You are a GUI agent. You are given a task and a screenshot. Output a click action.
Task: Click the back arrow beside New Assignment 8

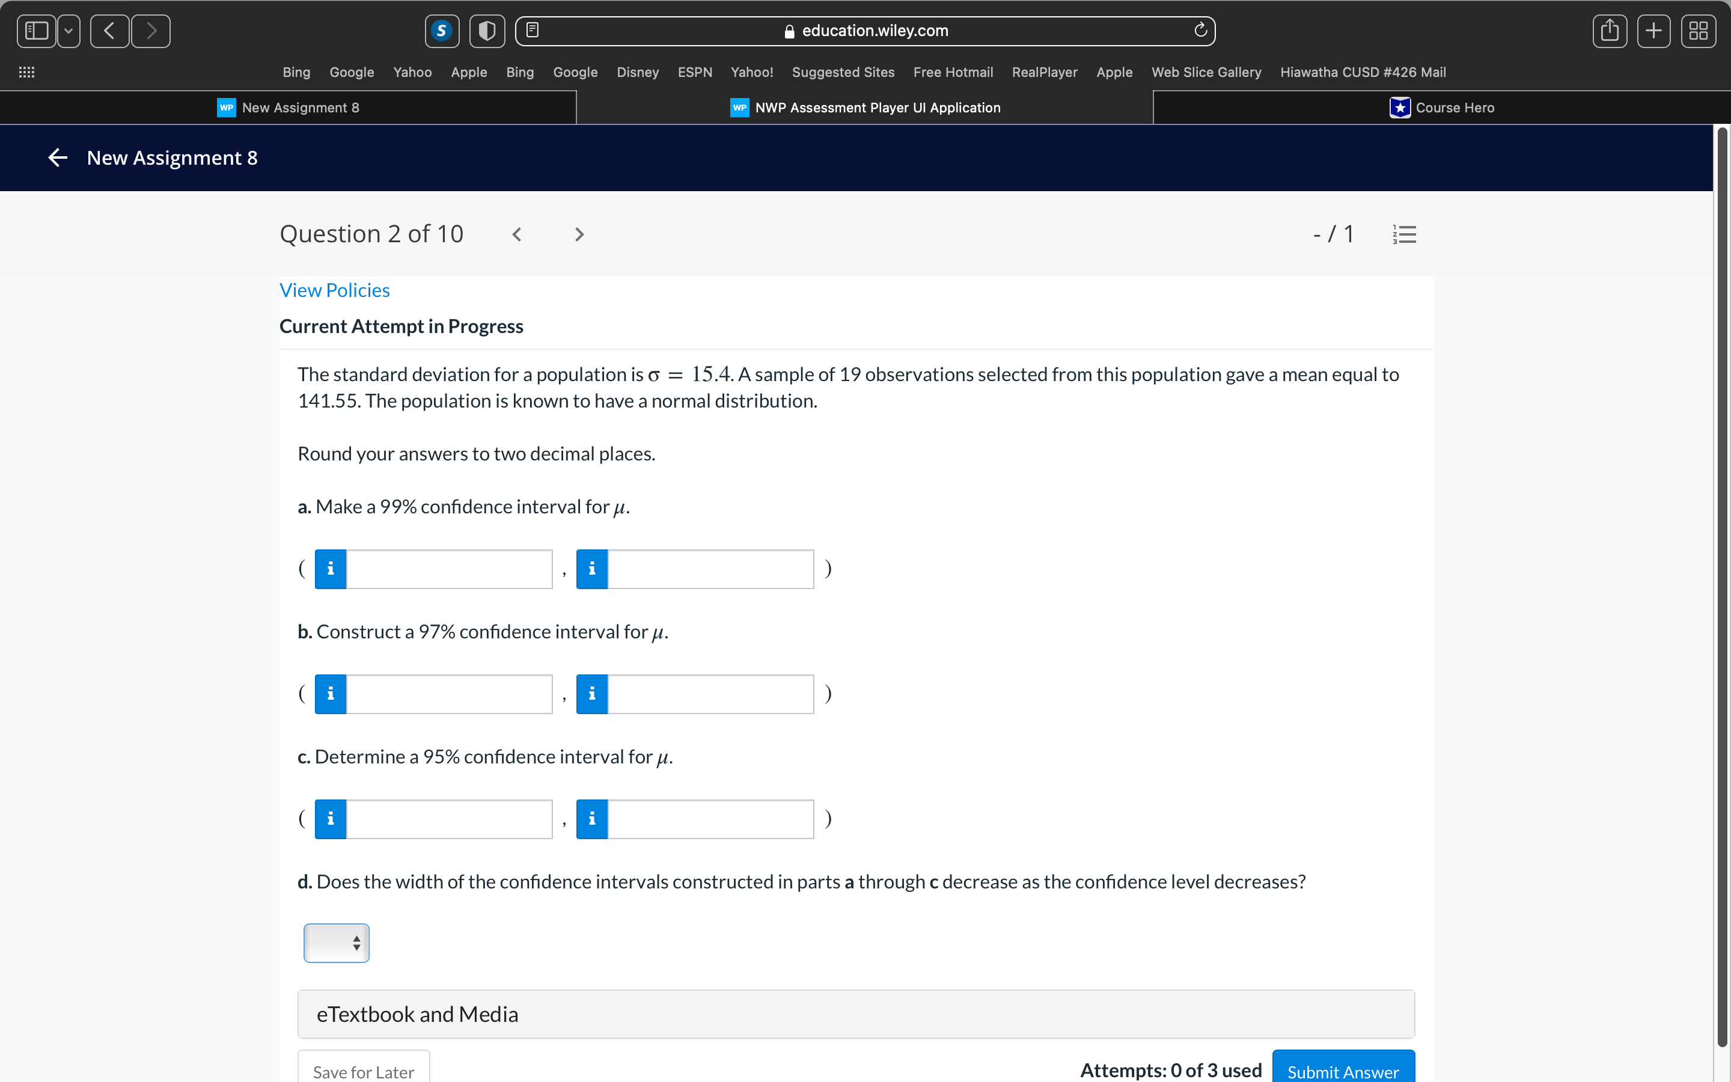point(58,157)
